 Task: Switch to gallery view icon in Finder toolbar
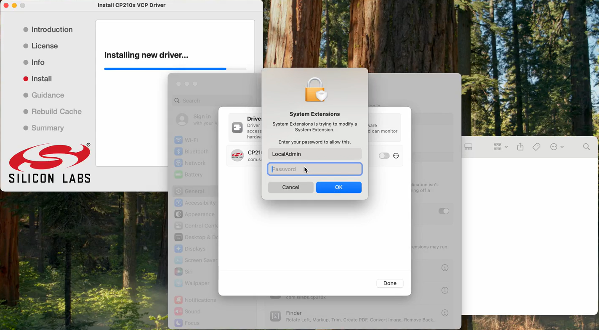tap(469, 147)
